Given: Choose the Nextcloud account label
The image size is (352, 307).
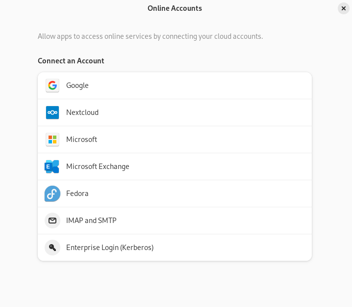Looking at the screenshot, I should click(x=82, y=112).
